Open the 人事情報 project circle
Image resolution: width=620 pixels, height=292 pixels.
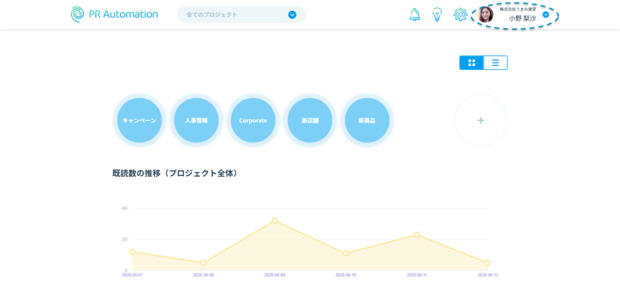coord(196,121)
